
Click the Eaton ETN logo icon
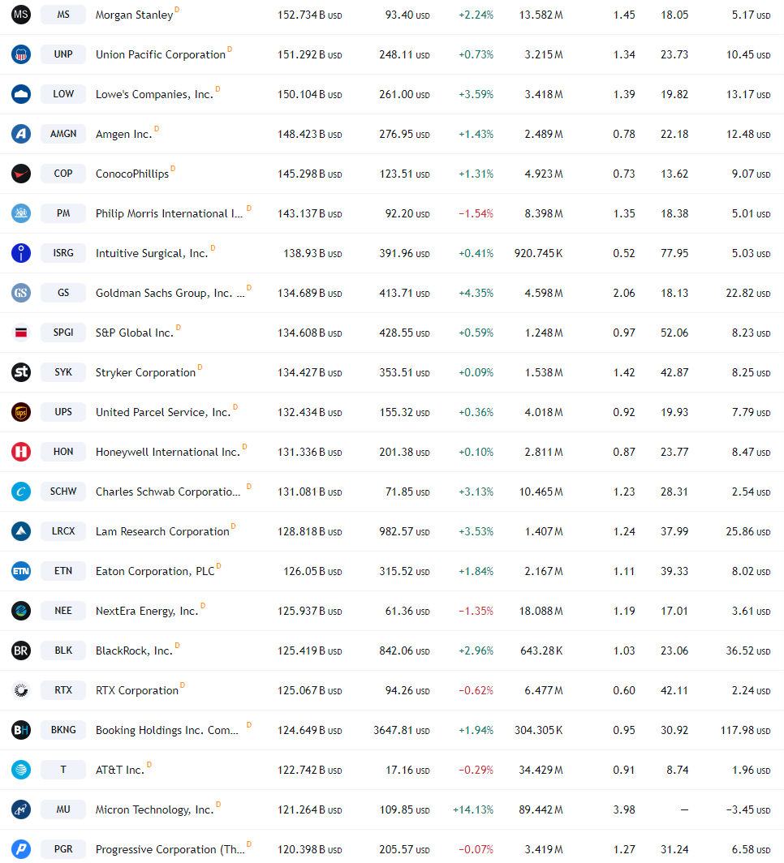click(x=21, y=571)
